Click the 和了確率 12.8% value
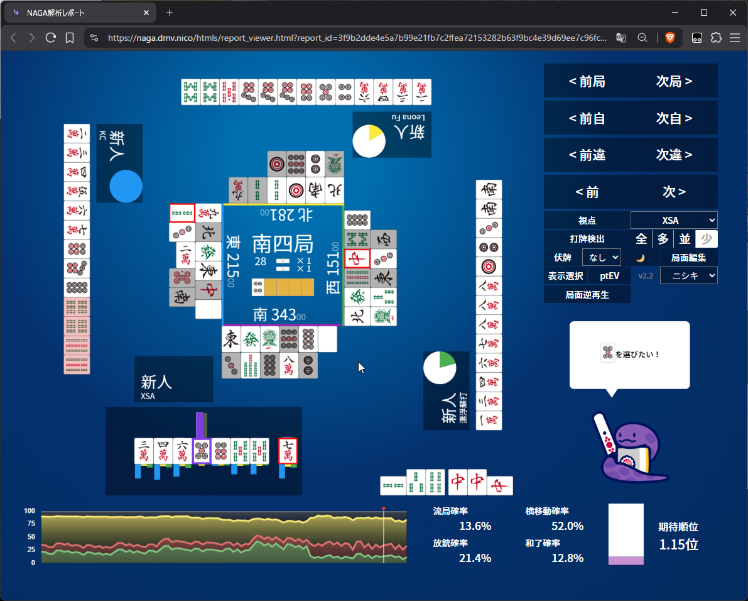748x601 pixels. [567, 558]
